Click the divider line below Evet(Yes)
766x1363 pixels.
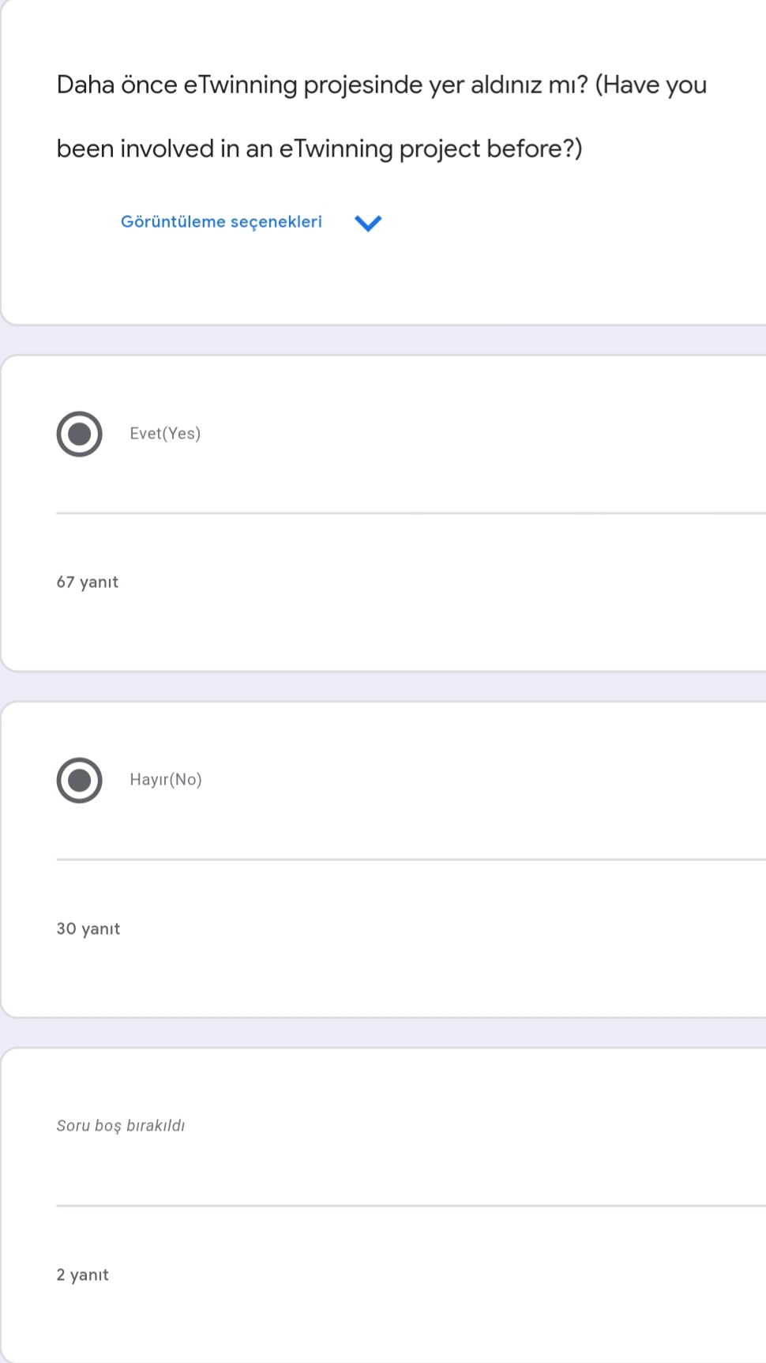pyautogui.click(x=411, y=513)
